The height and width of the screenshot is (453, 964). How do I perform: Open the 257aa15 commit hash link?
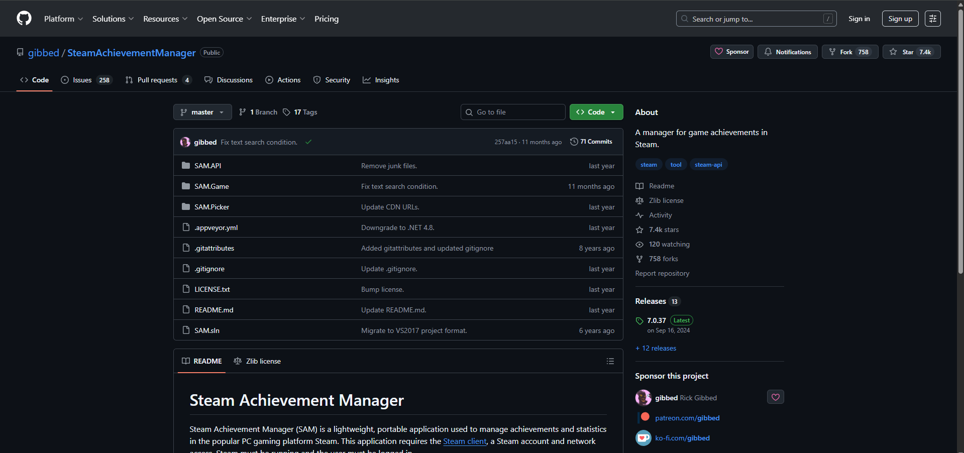tap(505, 142)
